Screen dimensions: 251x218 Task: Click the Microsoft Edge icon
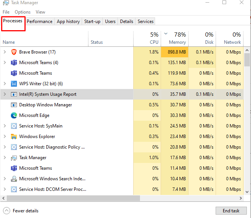pos(14,115)
